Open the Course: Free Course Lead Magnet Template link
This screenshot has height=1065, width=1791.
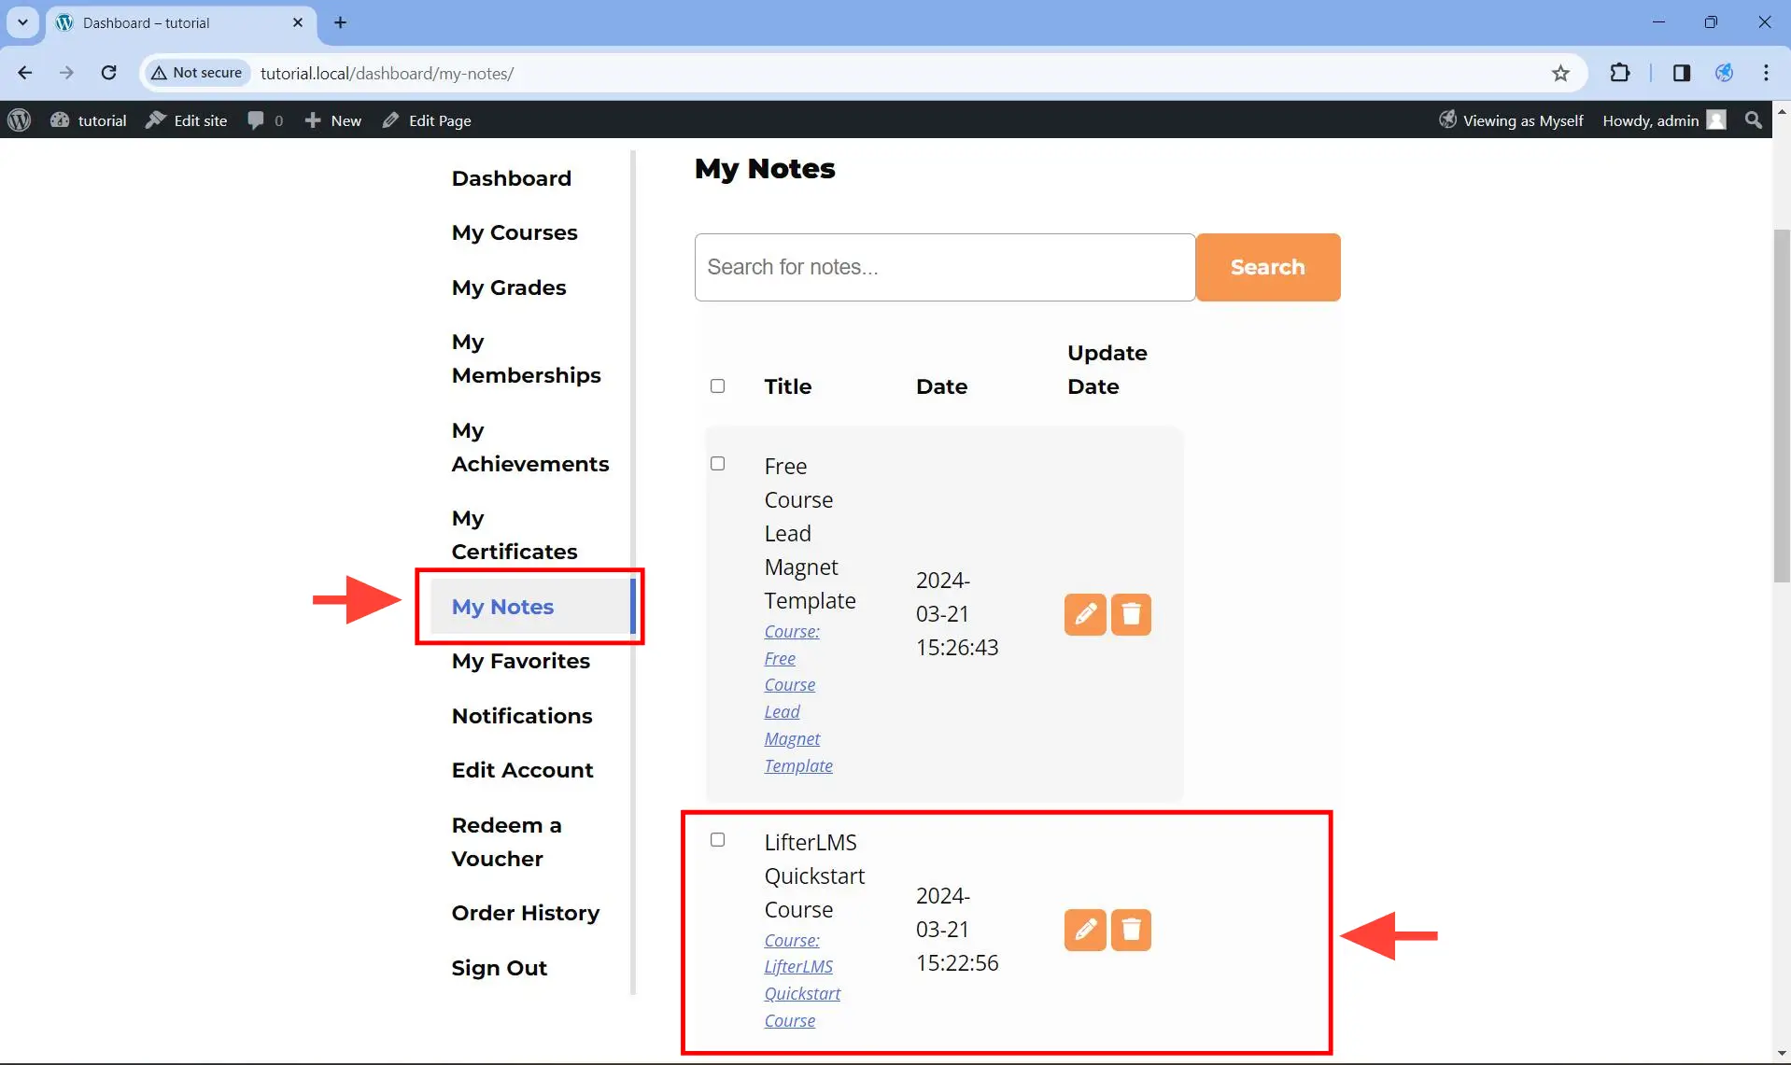[x=798, y=698]
